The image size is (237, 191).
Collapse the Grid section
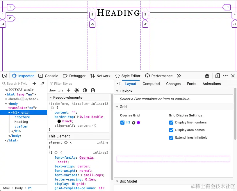pos(117,107)
